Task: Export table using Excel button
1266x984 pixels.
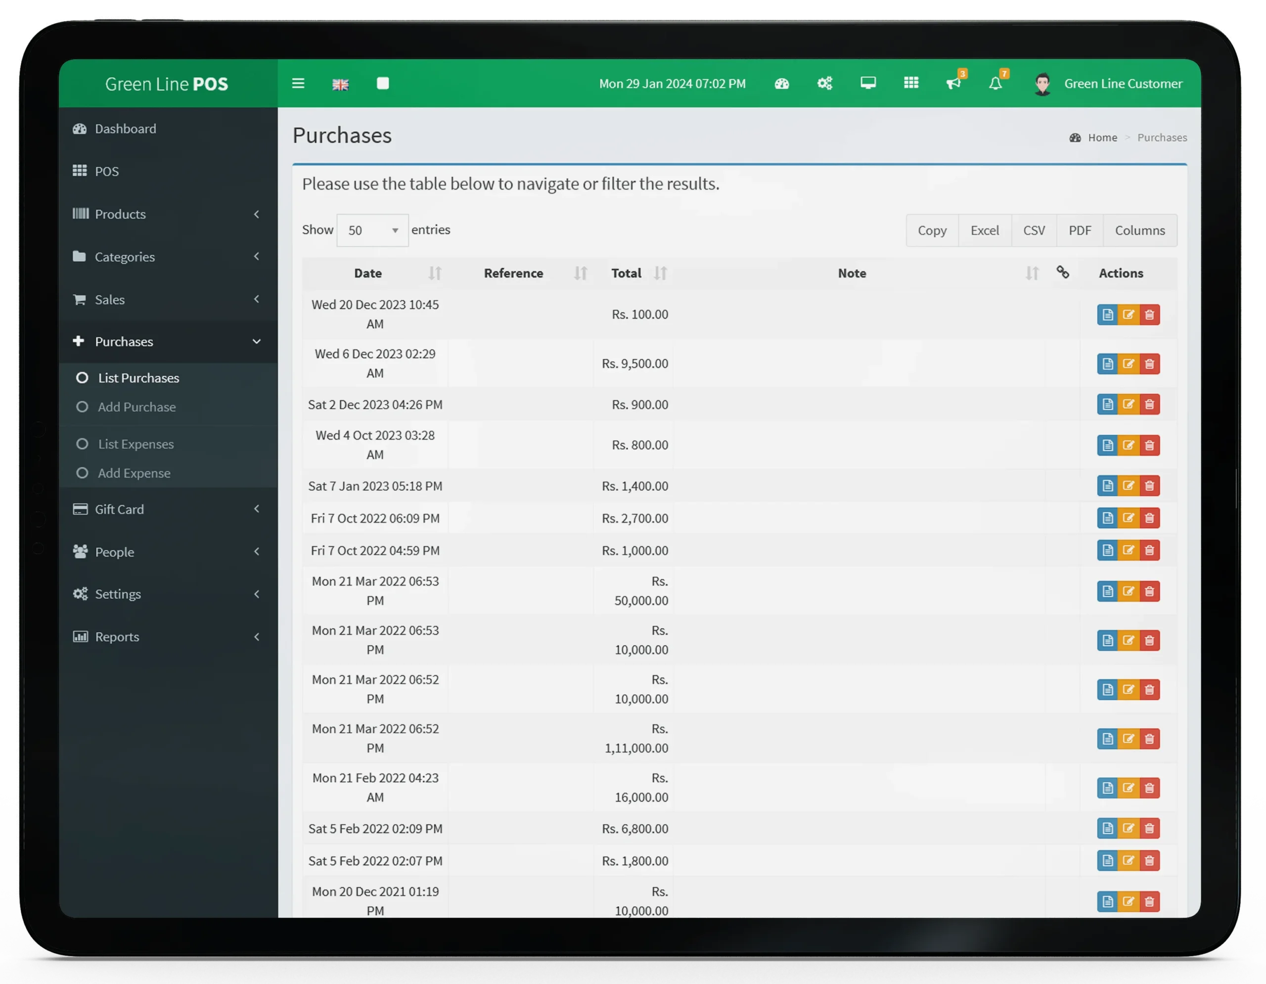Action: click(x=984, y=231)
